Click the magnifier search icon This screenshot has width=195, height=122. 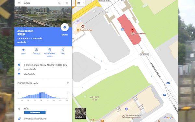pos(59,3)
